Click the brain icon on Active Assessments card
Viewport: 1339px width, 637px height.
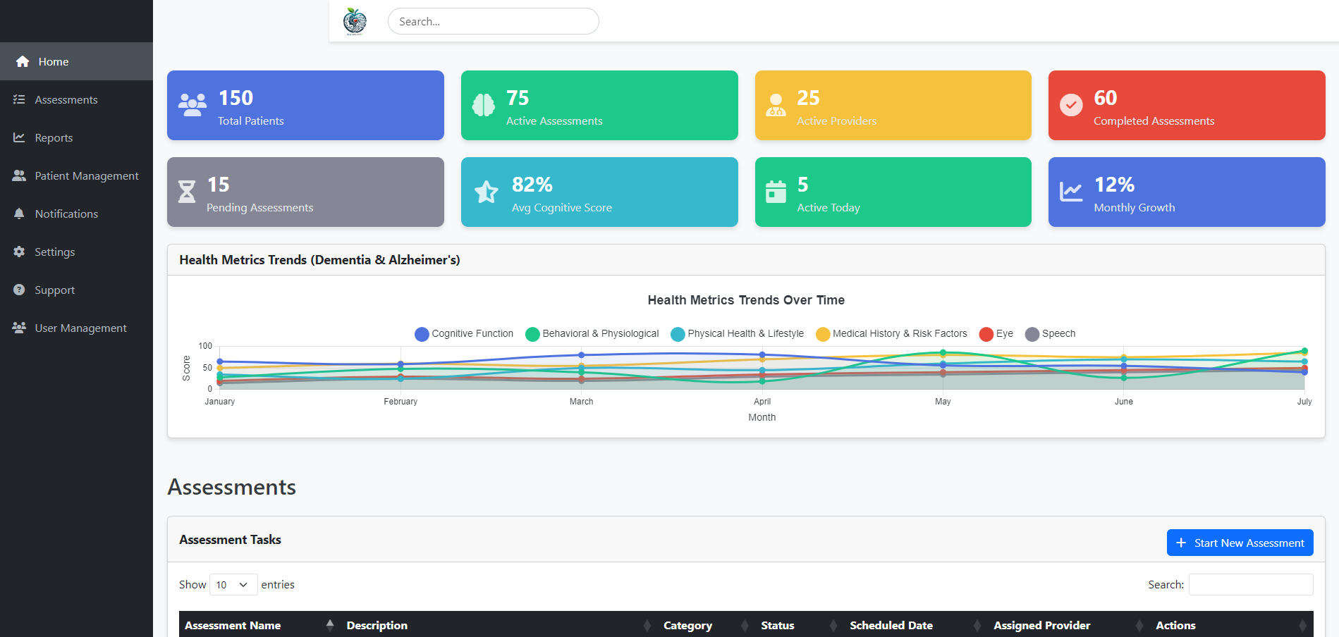[484, 105]
